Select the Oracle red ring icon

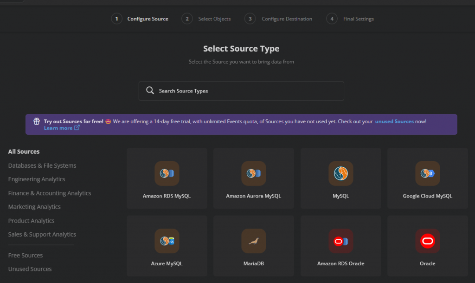click(x=427, y=241)
